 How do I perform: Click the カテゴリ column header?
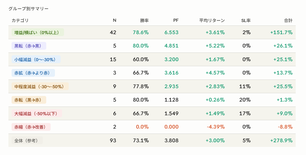coord(20,21)
